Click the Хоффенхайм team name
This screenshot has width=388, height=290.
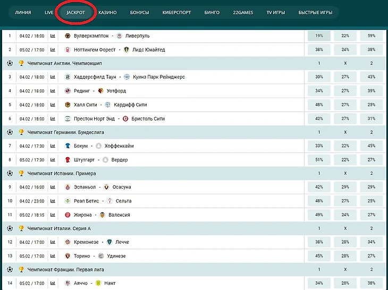(119, 146)
